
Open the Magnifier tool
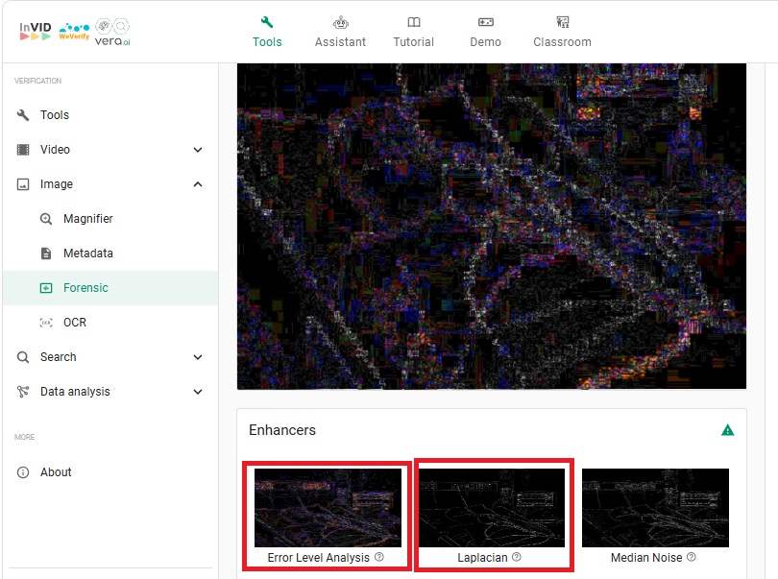click(87, 219)
